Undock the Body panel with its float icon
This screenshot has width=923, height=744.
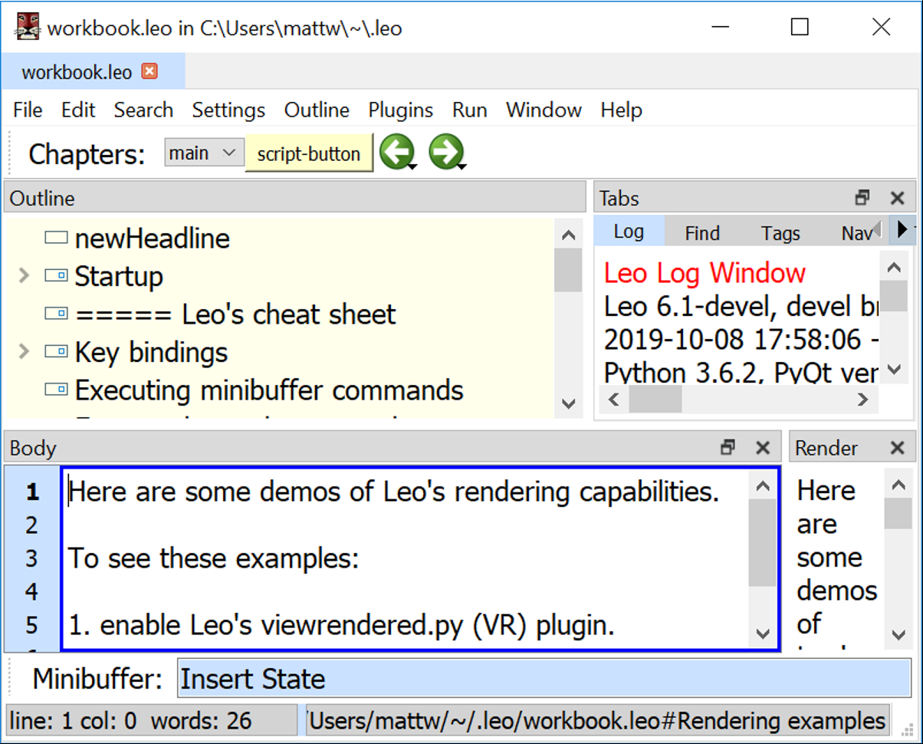pos(727,447)
